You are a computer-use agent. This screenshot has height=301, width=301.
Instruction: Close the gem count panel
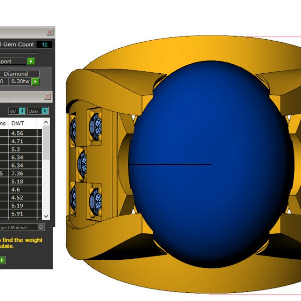coord(50,32)
